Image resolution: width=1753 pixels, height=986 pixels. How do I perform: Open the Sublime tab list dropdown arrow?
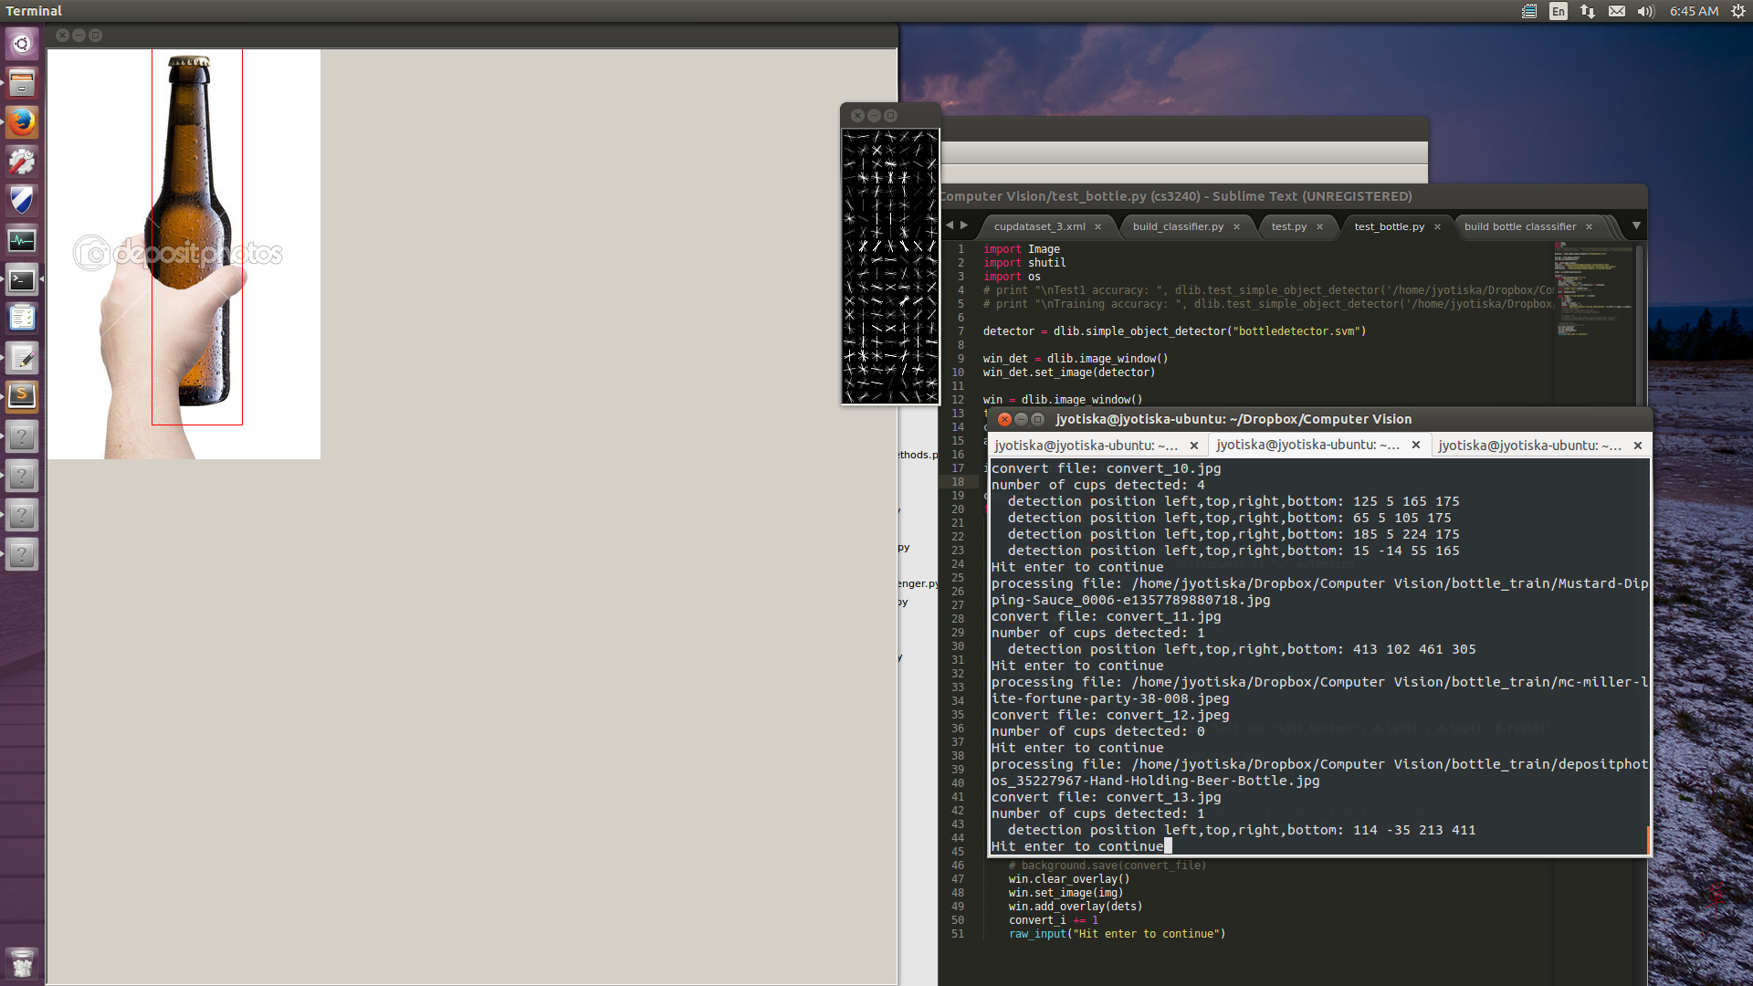1636,226
